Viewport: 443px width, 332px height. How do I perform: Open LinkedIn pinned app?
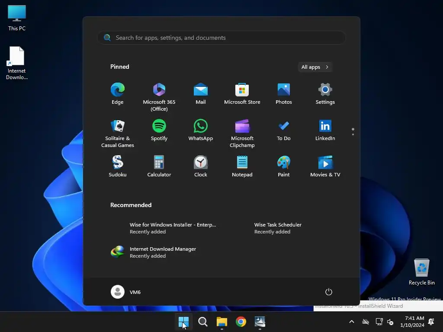325,131
